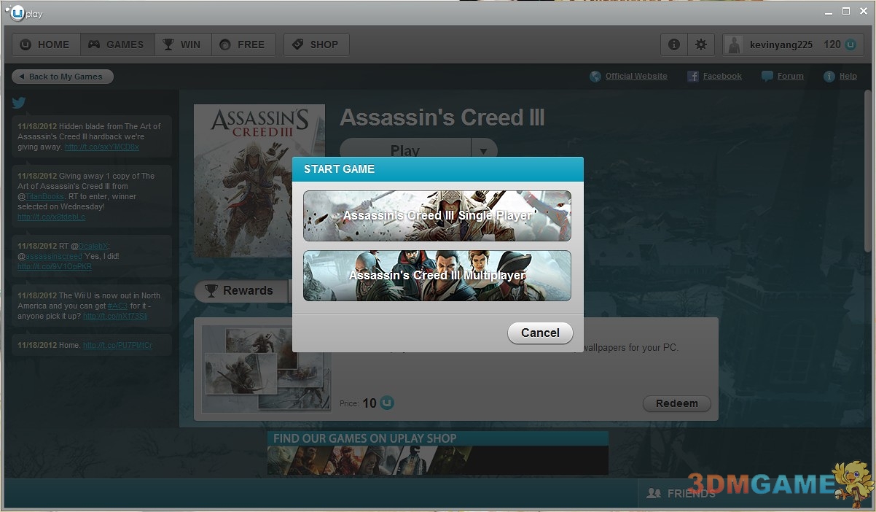Click the Uplay logo in the title bar

23,12
